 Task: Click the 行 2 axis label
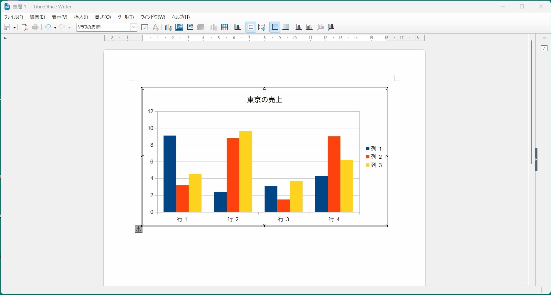coord(233,219)
